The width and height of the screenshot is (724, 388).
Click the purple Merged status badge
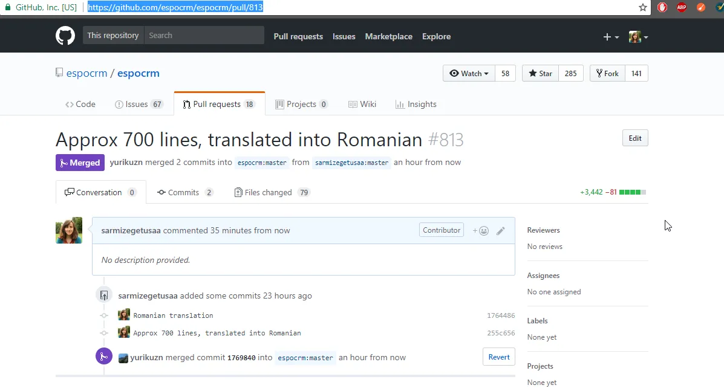[x=80, y=163]
